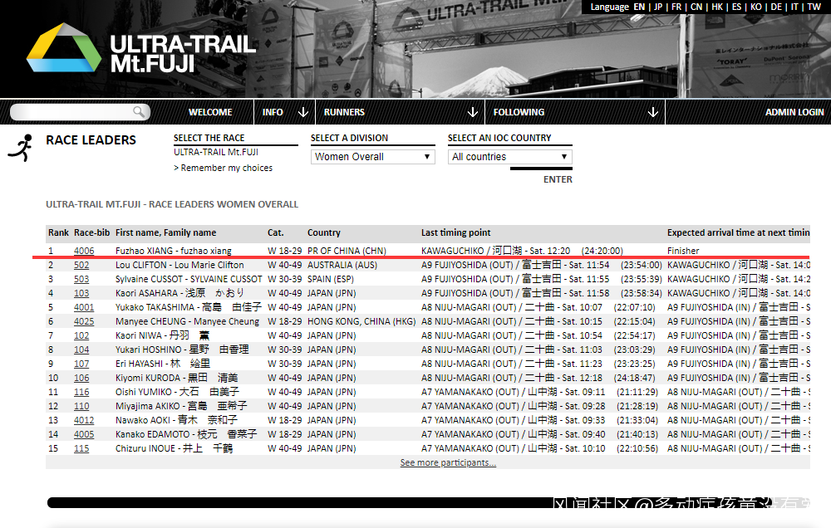This screenshot has height=528, width=831.
Task: Open race-bib 502 link
Action: [81, 265]
